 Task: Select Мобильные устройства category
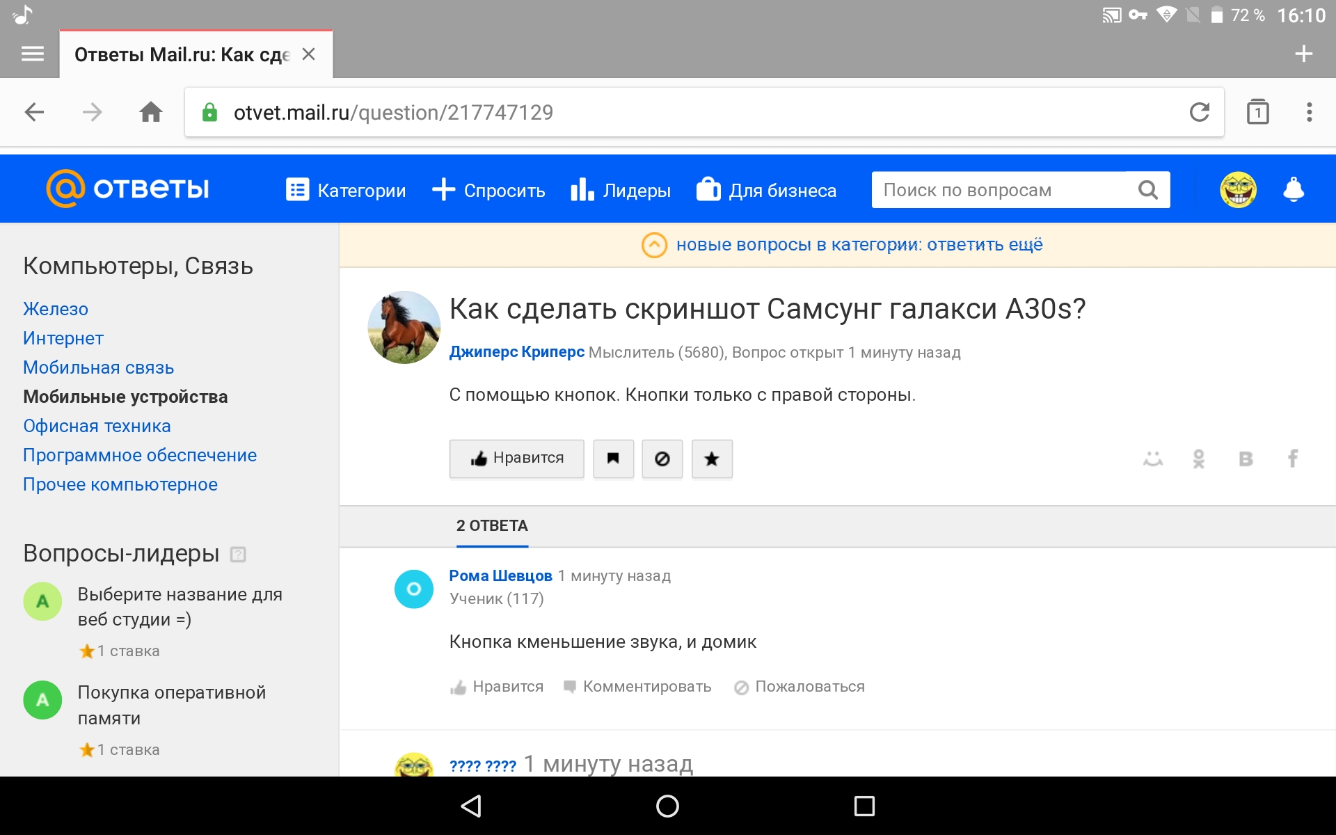pyautogui.click(x=125, y=397)
